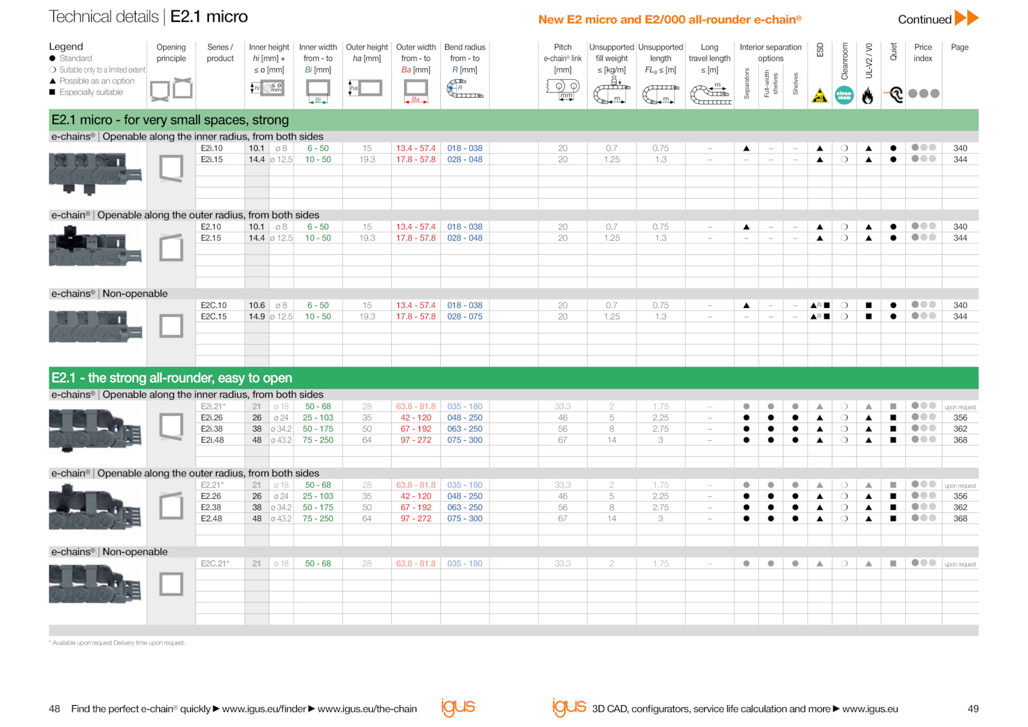Click the E2C.21 non-openable e-chain image

click(95, 584)
